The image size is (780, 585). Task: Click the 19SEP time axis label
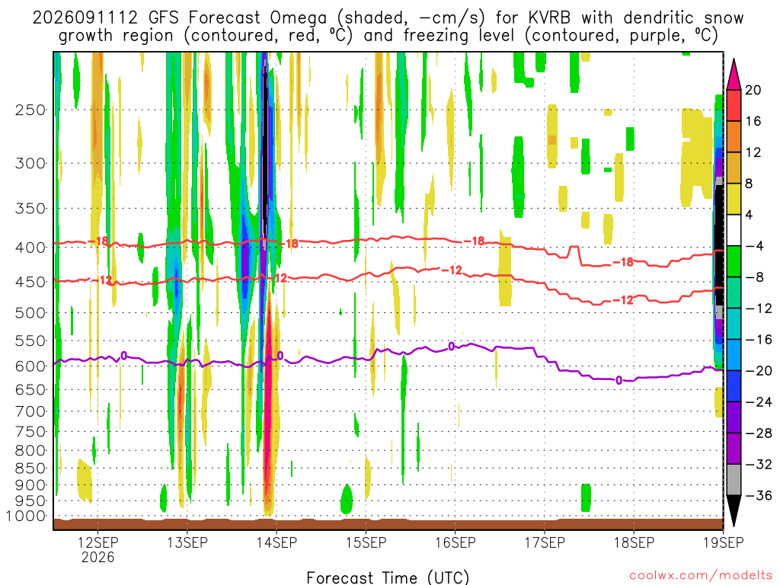tap(724, 542)
